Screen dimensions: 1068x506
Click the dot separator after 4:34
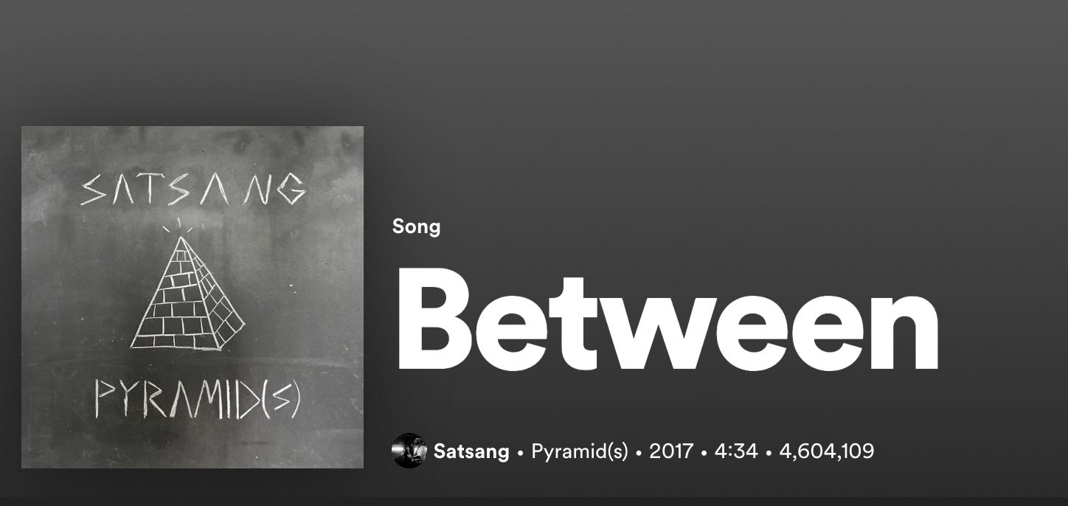pyautogui.click(x=769, y=451)
